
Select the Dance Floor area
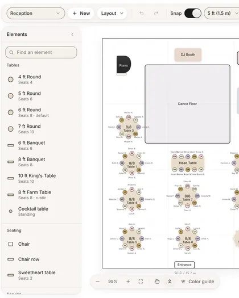click(x=188, y=104)
